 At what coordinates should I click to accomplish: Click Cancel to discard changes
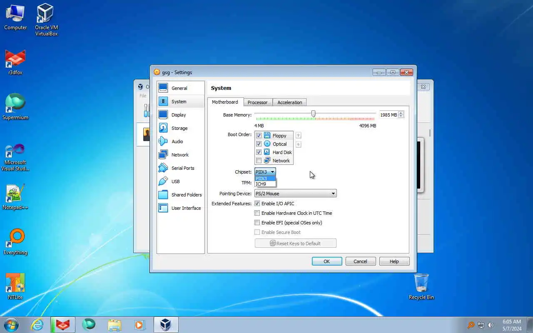(x=361, y=261)
